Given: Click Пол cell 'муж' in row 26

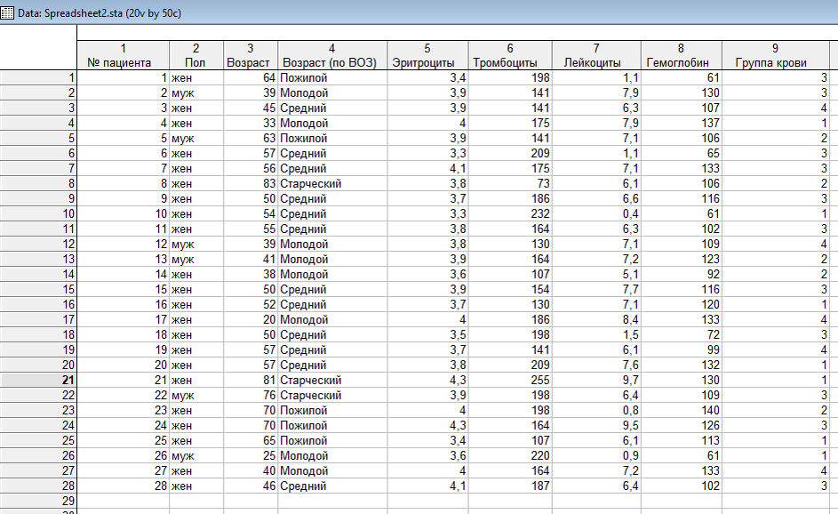Looking at the screenshot, I should [196, 455].
